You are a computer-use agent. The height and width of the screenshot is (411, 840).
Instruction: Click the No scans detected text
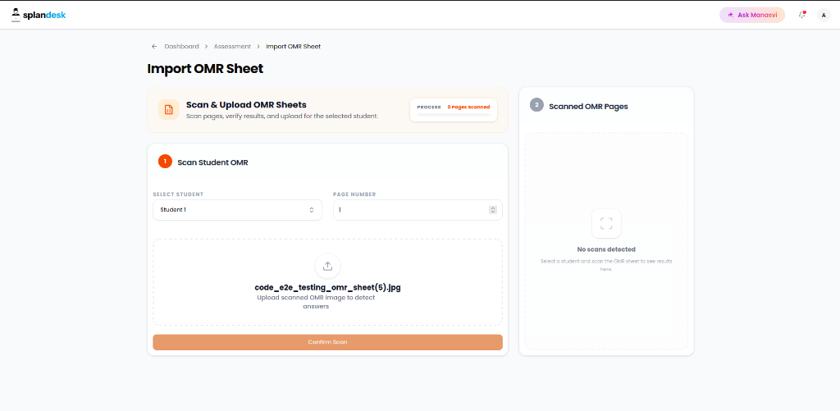[x=606, y=249]
